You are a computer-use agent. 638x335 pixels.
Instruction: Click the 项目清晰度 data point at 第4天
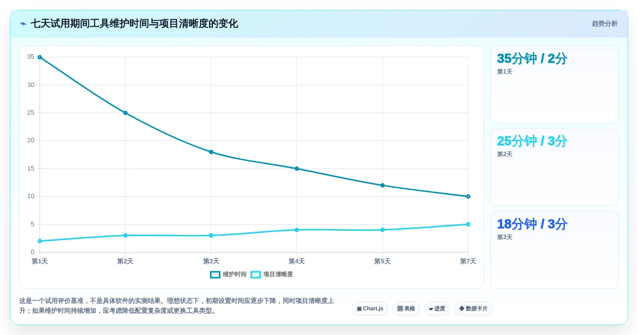click(297, 230)
